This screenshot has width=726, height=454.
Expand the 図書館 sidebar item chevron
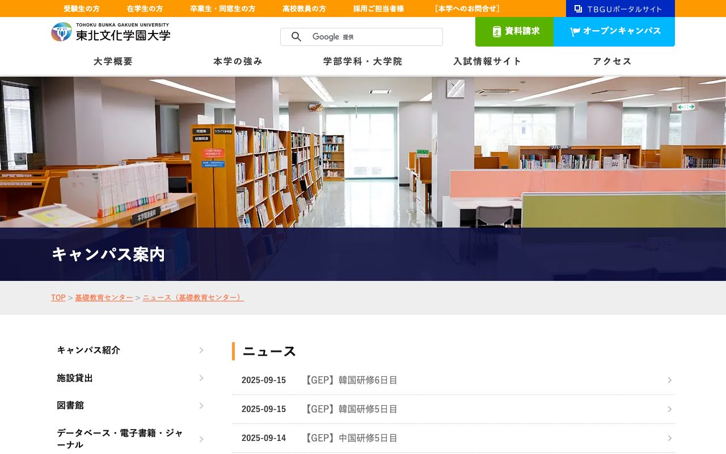(201, 405)
